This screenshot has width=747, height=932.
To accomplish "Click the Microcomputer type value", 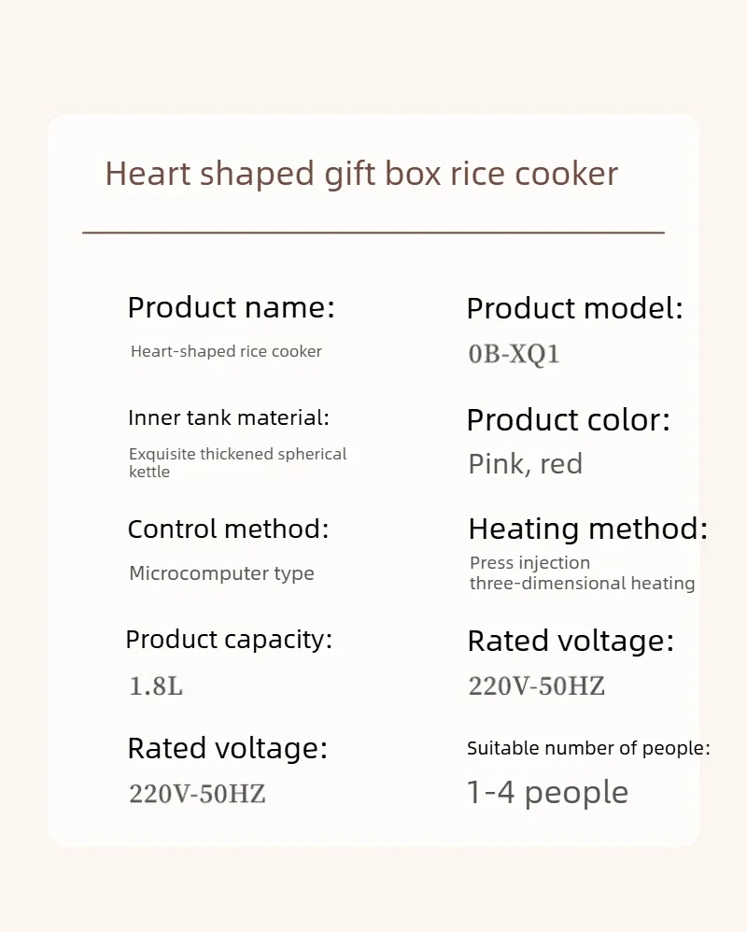I will click(x=221, y=573).
